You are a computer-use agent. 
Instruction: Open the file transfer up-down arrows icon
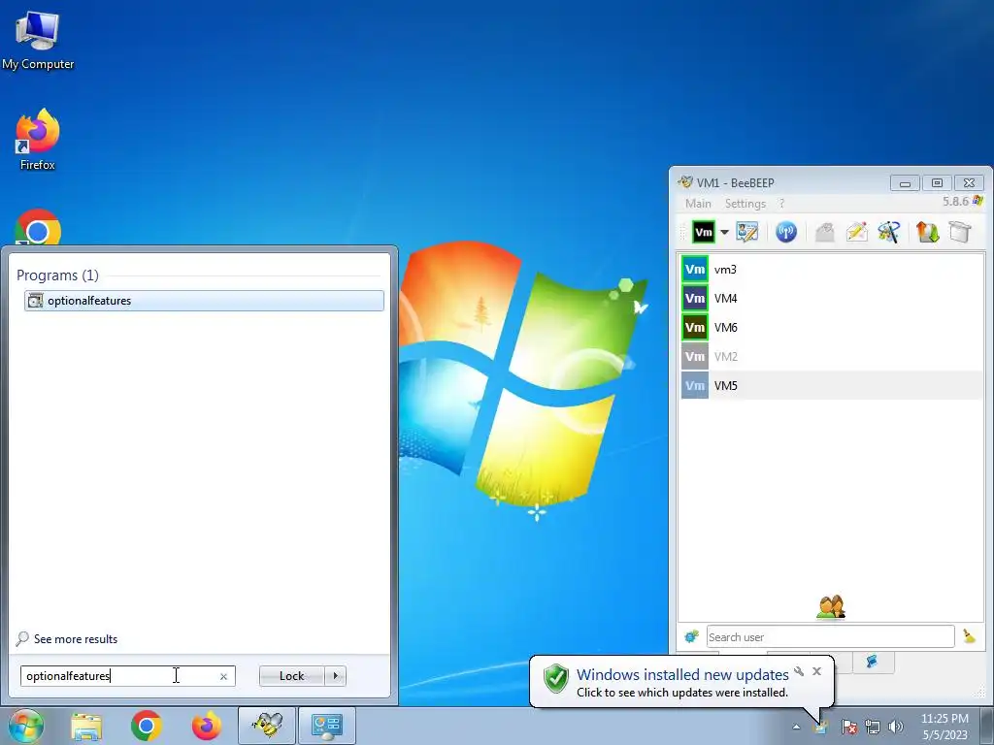click(927, 232)
